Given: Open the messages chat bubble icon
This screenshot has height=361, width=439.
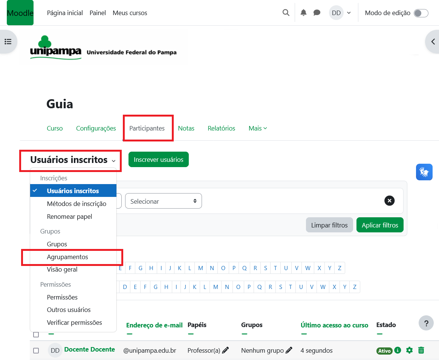Looking at the screenshot, I should pyautogui.click(x=317, y=13).
